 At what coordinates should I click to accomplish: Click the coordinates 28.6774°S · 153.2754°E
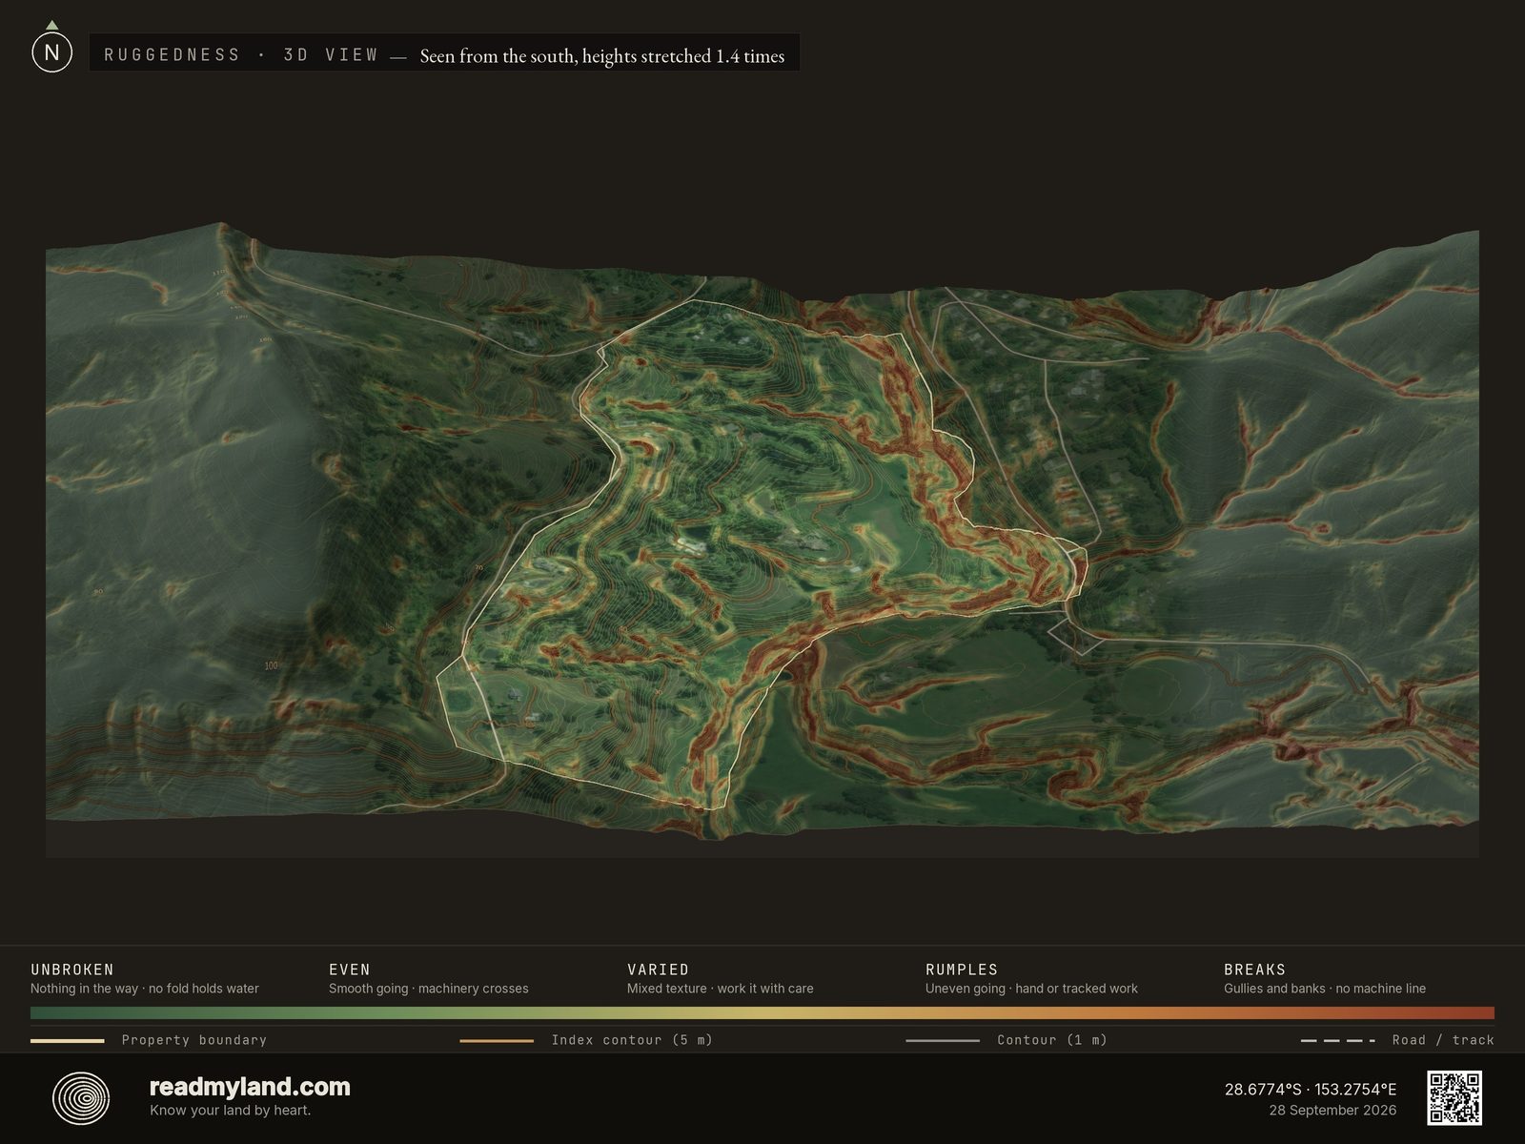(x=1311, y=1090)
